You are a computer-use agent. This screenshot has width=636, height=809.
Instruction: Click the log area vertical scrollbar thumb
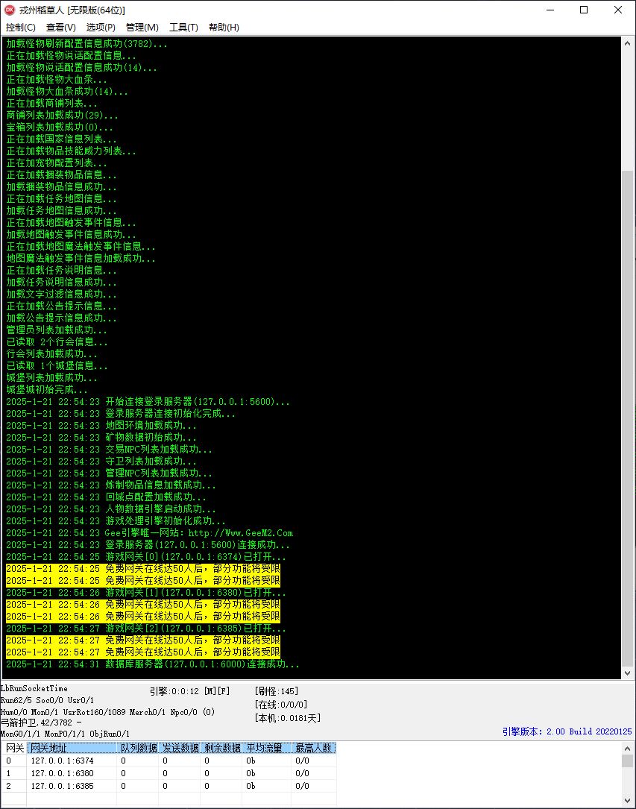[x=627, y=418]
